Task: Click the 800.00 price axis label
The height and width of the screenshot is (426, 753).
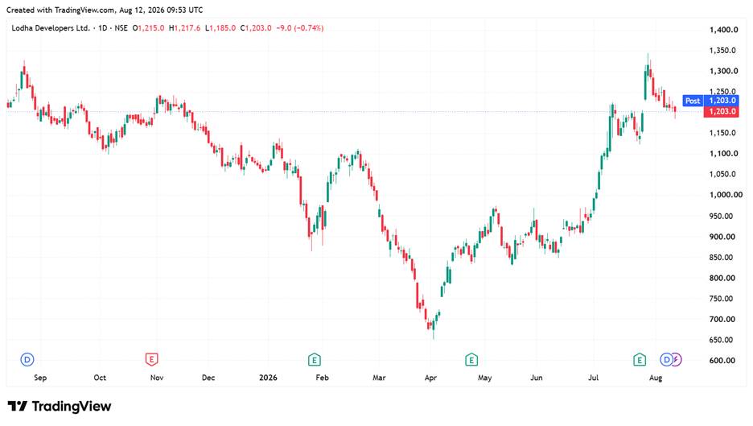Action: pyautogui.click(x=722, y=278)
